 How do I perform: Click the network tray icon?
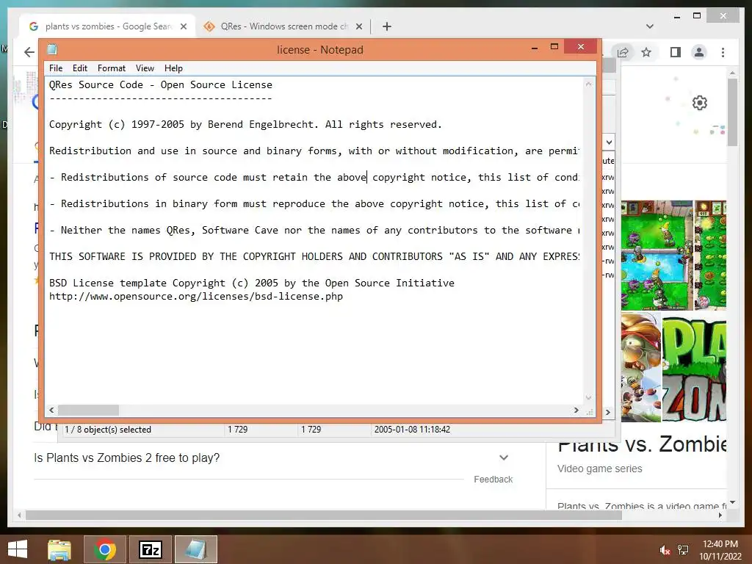pyautogui.click(x=683, y=550)
